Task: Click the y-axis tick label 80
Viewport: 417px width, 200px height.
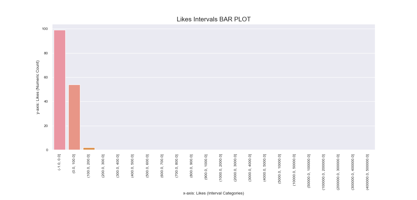Action: (x=46, y=53)
